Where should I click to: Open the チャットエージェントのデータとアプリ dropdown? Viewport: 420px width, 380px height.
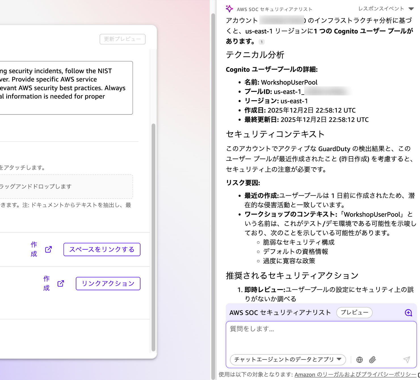pyautogui.click(x=288, y=360)
